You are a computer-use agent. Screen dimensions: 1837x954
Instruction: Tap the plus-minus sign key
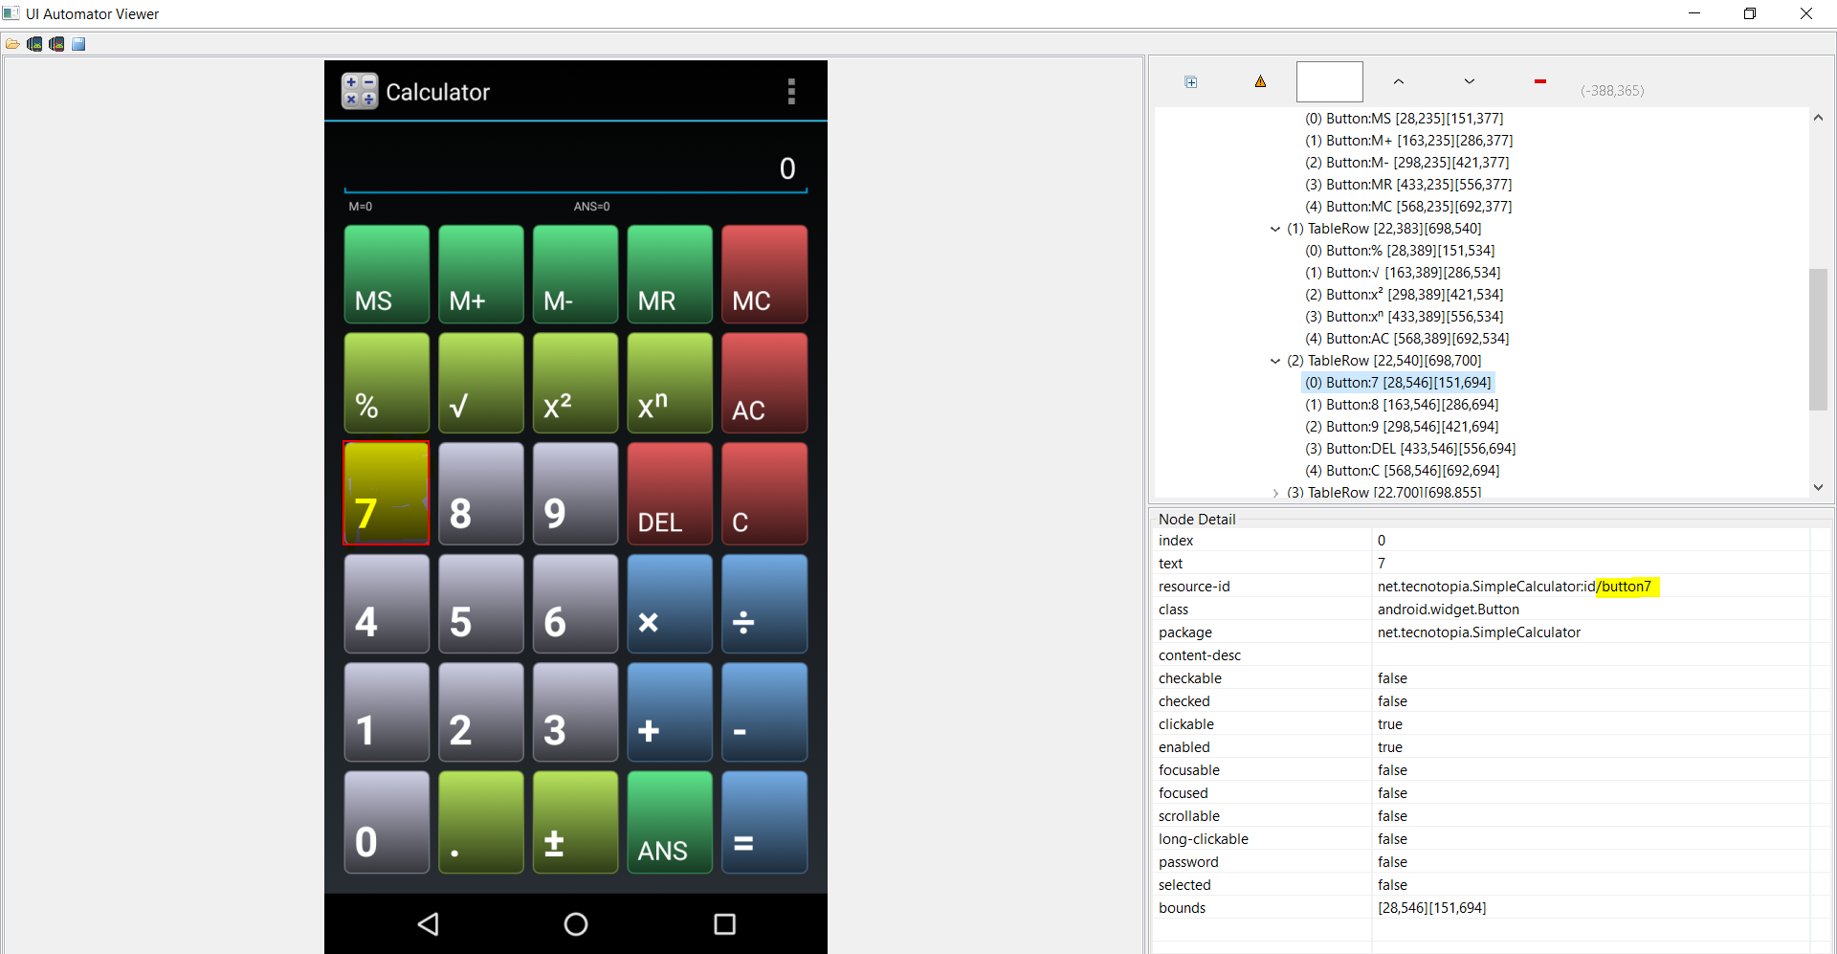click(575, 822)
